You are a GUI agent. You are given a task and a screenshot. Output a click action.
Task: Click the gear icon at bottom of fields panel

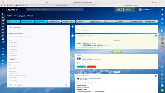[66, 85]
